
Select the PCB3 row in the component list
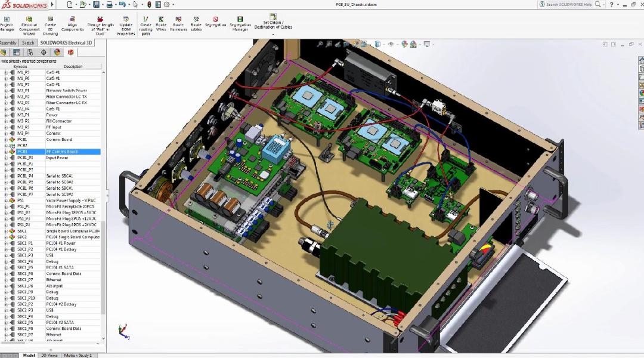(x=51, y=152)
